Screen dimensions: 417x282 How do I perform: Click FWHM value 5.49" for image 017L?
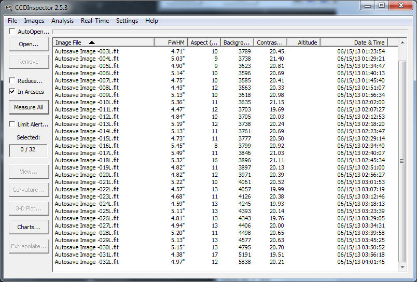178,153
